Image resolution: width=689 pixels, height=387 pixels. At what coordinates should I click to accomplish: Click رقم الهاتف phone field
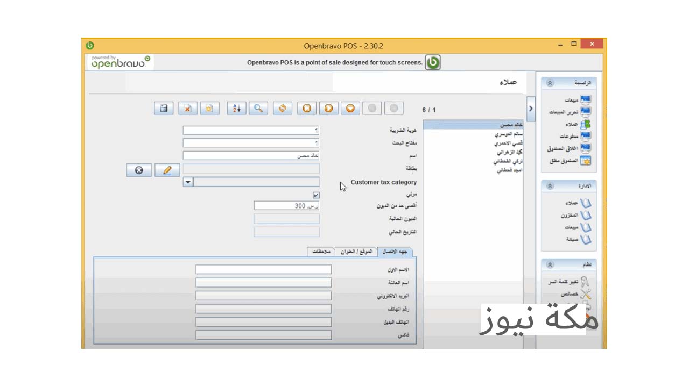264,309
